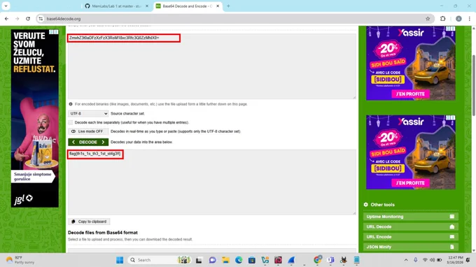Open the Debian swirl app on taskbar
The width and height of the screenshot is (476, 267).
click(278, 260)
